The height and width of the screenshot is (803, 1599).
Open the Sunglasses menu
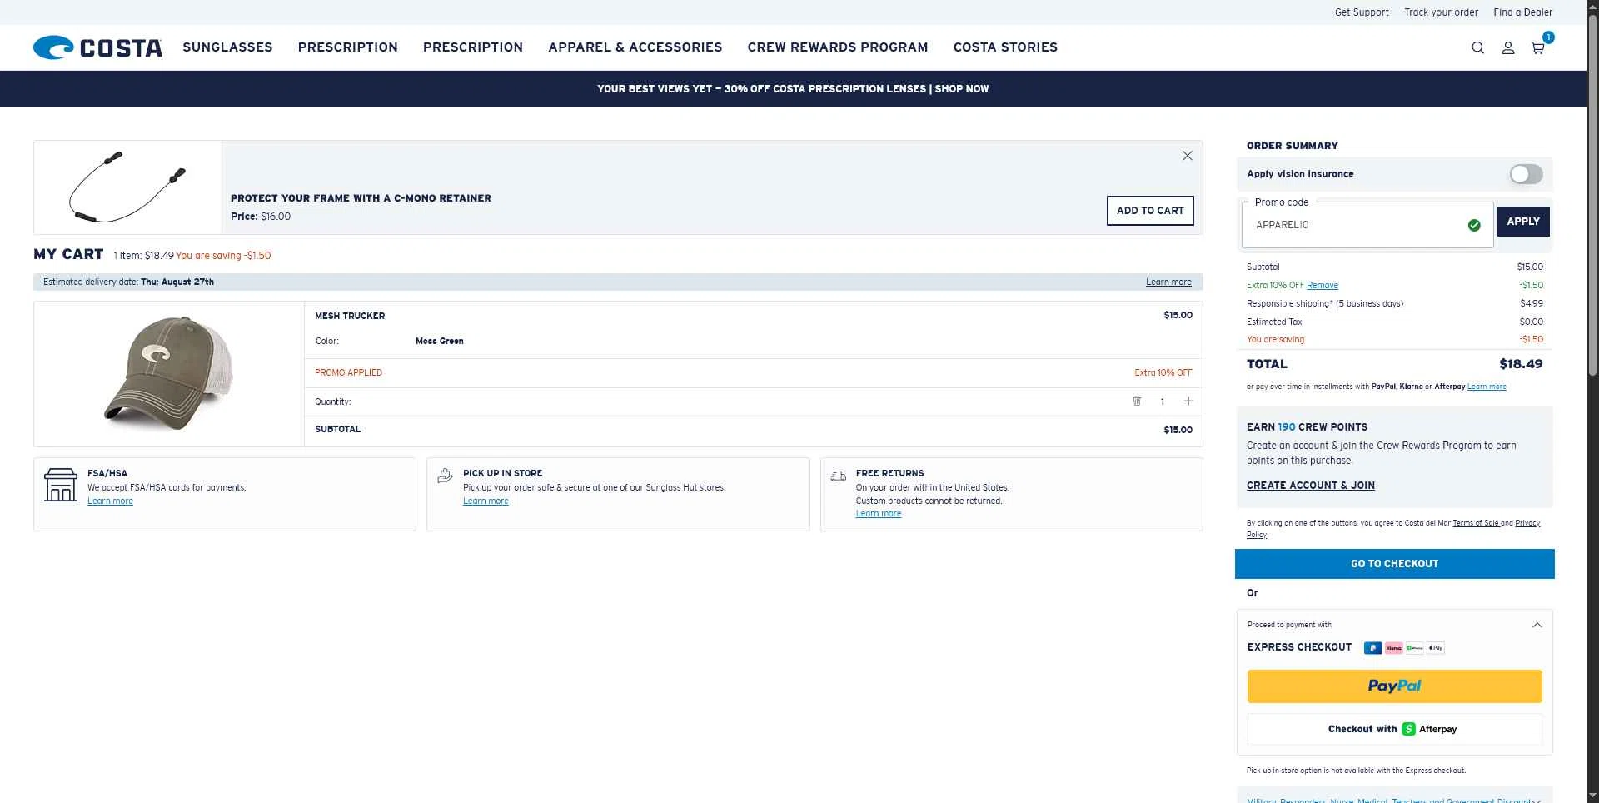[x=227, y=47]
